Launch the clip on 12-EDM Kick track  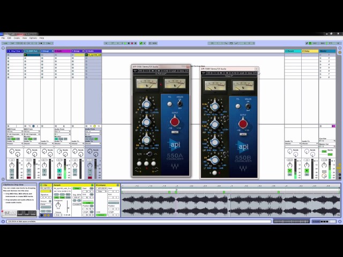[x=25, y=55]
